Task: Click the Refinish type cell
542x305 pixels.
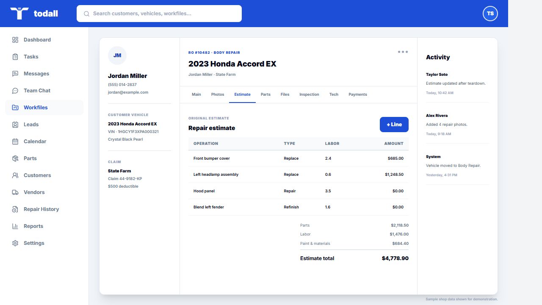Action: pyautogui.click(x=291, y=207)
